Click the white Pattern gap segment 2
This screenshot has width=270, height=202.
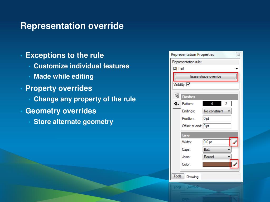226,104
